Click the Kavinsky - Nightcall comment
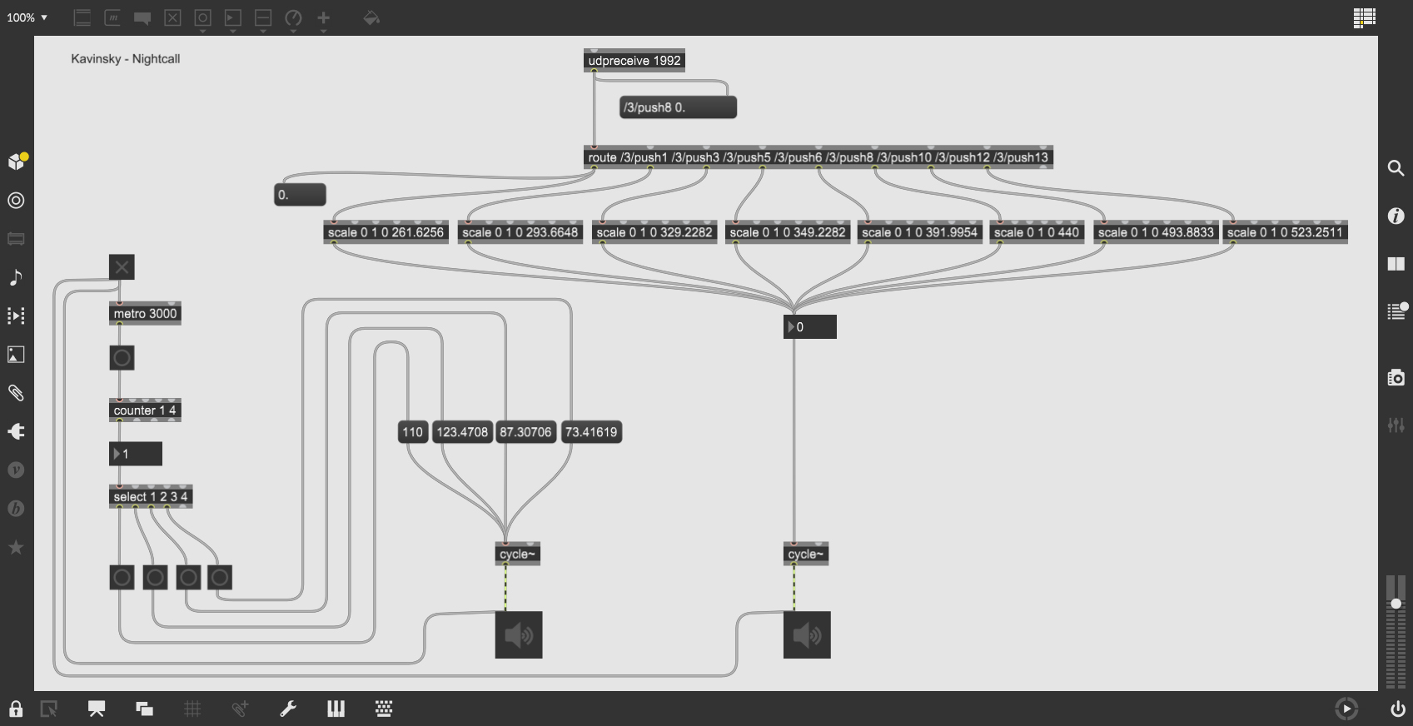1413x726 pixels. pos(126,59)
